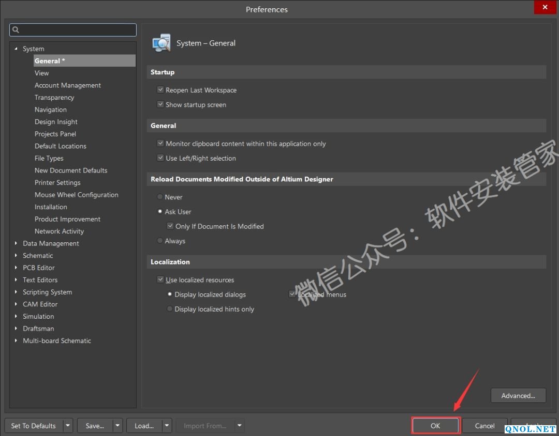Click the OK button
Viewport: 559px width, 436px height.
tap(435, 426)
